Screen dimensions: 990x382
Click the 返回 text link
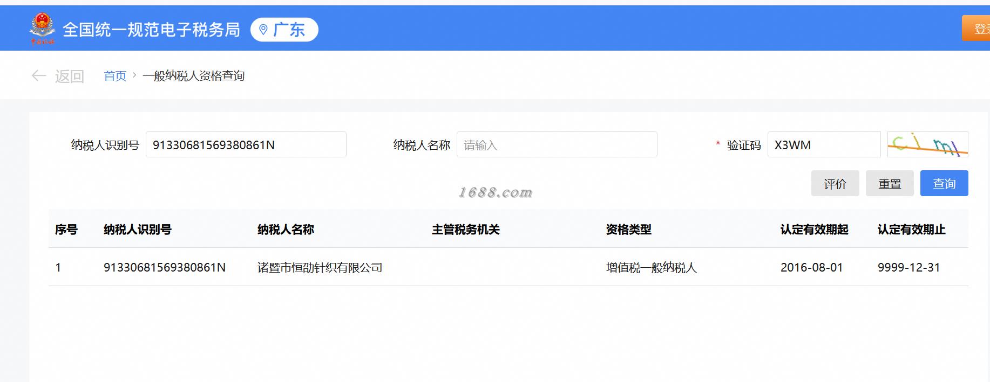click(x=70, y=77)
